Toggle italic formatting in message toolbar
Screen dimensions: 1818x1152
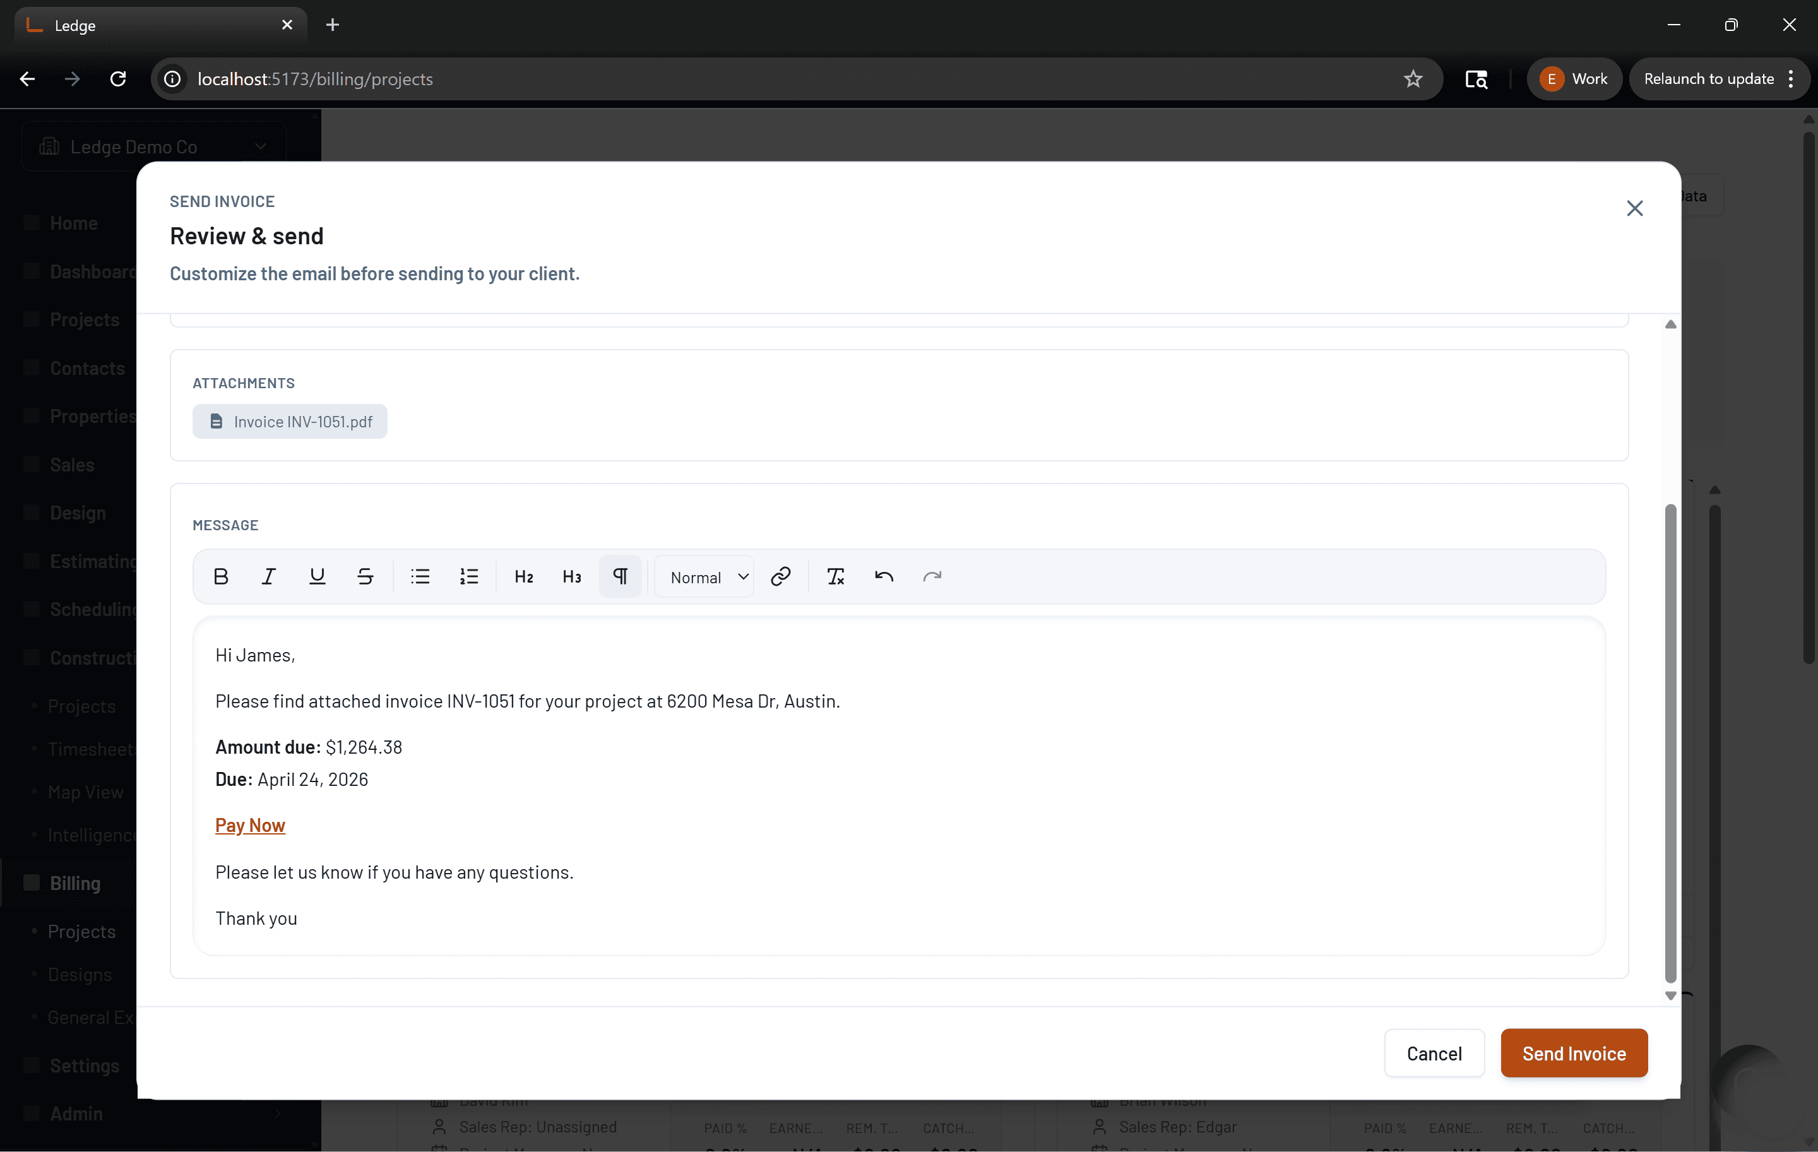269,577
